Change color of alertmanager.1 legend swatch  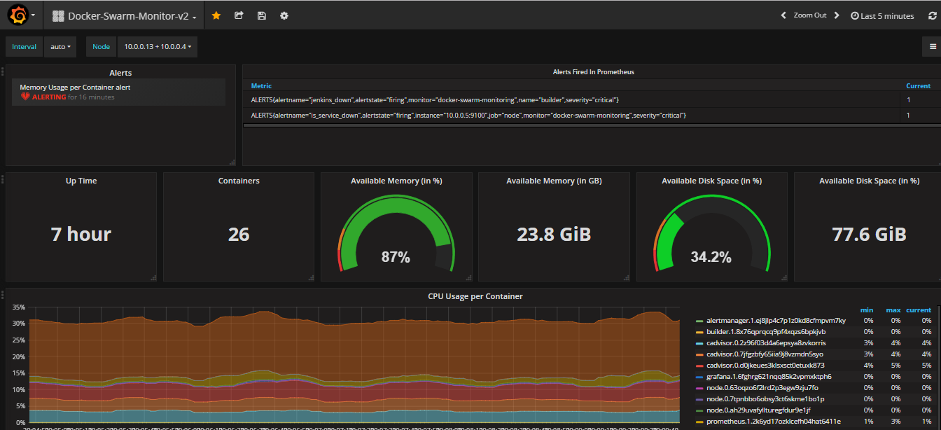pyautogui.click(x=699, y=321)
